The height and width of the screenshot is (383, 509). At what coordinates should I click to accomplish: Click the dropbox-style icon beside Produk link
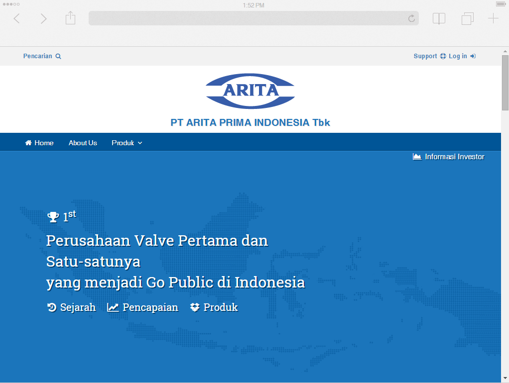pyautogui.click(x=195, y=307)
